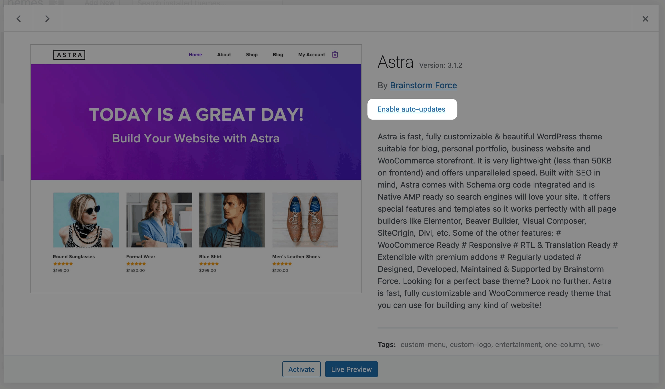665x389 pixels.
Task: Click the 'custom-menu' tag text
Action: (423, 345)
